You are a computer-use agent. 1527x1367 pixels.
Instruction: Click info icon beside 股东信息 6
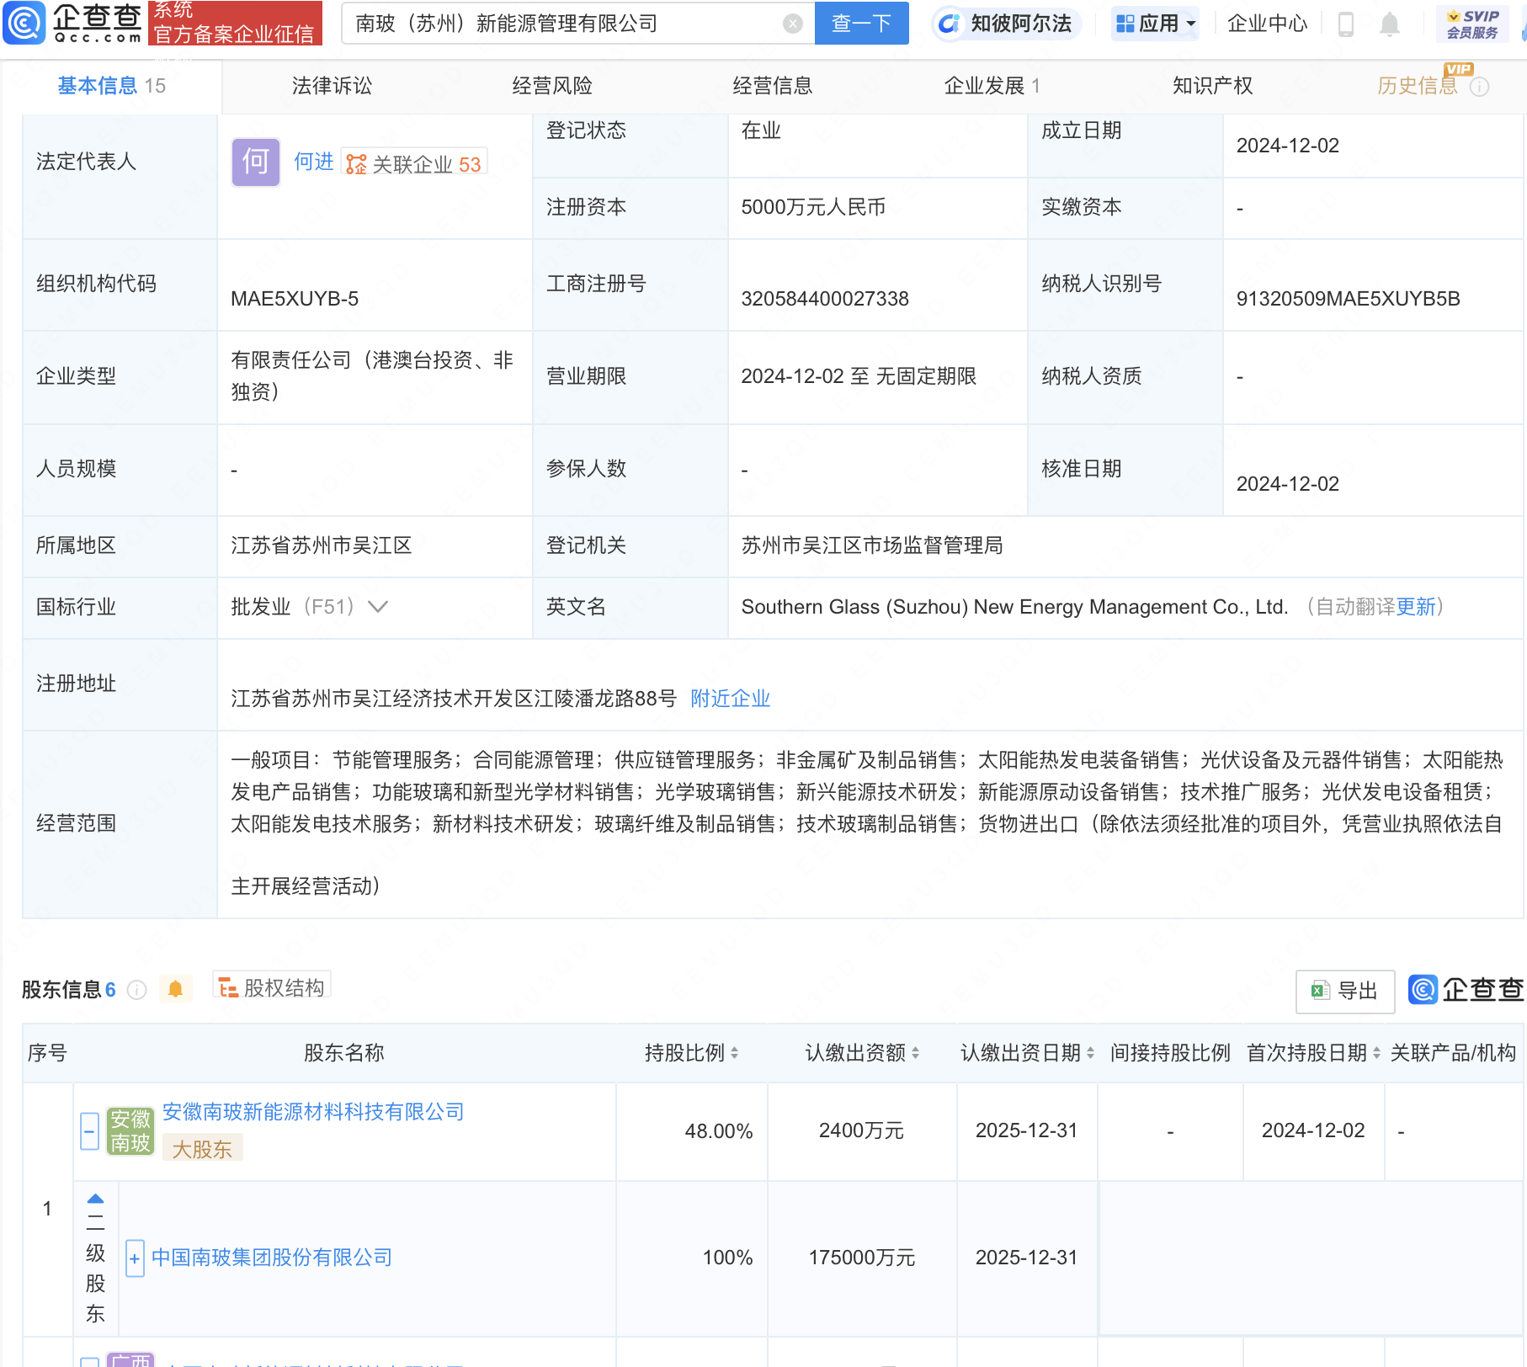click(136, 990)
